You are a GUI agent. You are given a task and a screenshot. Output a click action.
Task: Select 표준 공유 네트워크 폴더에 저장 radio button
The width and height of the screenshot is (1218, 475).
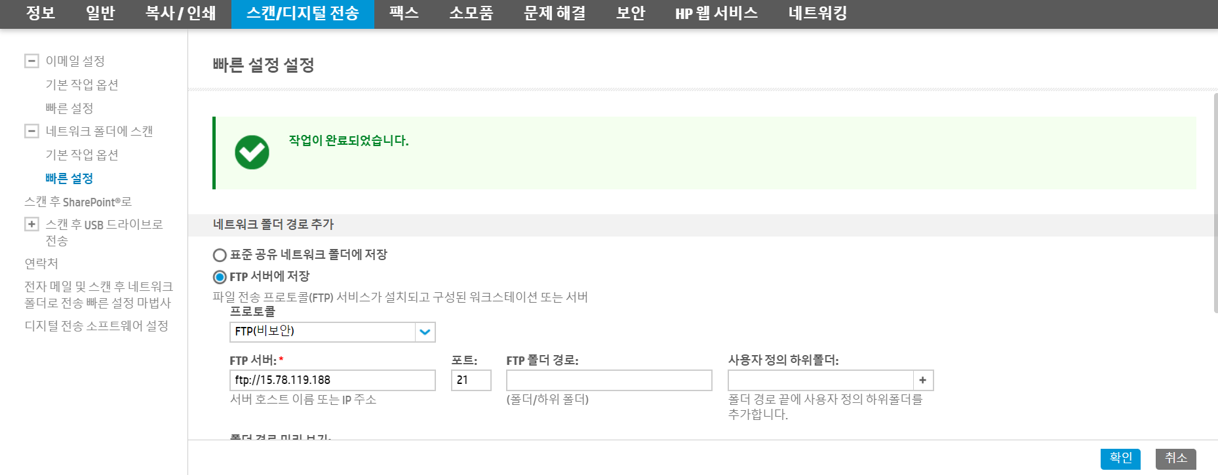pyautogui.click(x=220, y=255)
